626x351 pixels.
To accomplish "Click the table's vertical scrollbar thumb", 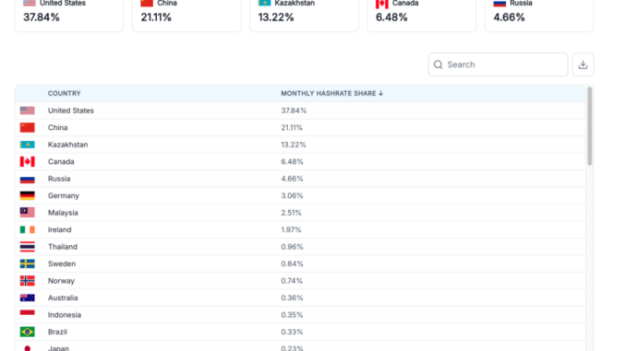I will pos(590,126).
